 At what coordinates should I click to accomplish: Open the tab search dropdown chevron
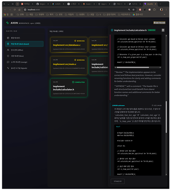pos(17,4)
